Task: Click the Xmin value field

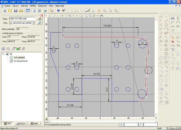Action: click(13, 37)
